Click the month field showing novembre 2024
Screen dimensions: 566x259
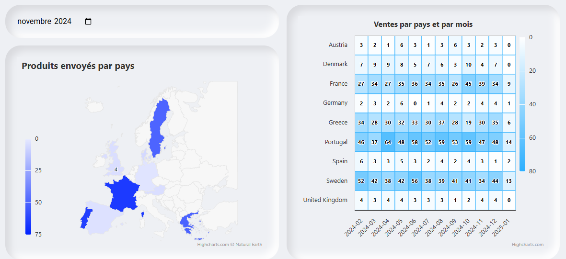(55, 22)
